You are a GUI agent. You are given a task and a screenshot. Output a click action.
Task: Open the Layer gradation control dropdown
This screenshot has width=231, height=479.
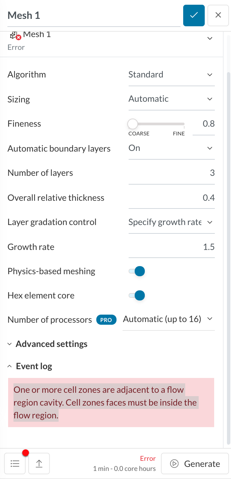pyautogui.click(x=171, y=222)
